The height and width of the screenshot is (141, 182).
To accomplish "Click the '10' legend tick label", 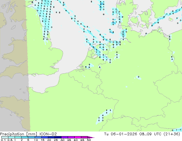I will tap(36, 140).
